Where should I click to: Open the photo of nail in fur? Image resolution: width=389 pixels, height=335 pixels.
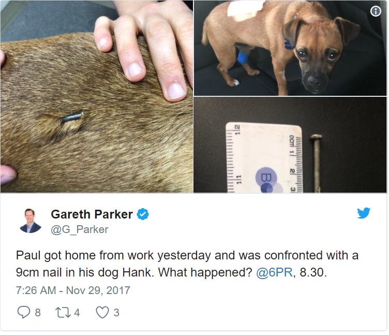[x=97, y=96]
